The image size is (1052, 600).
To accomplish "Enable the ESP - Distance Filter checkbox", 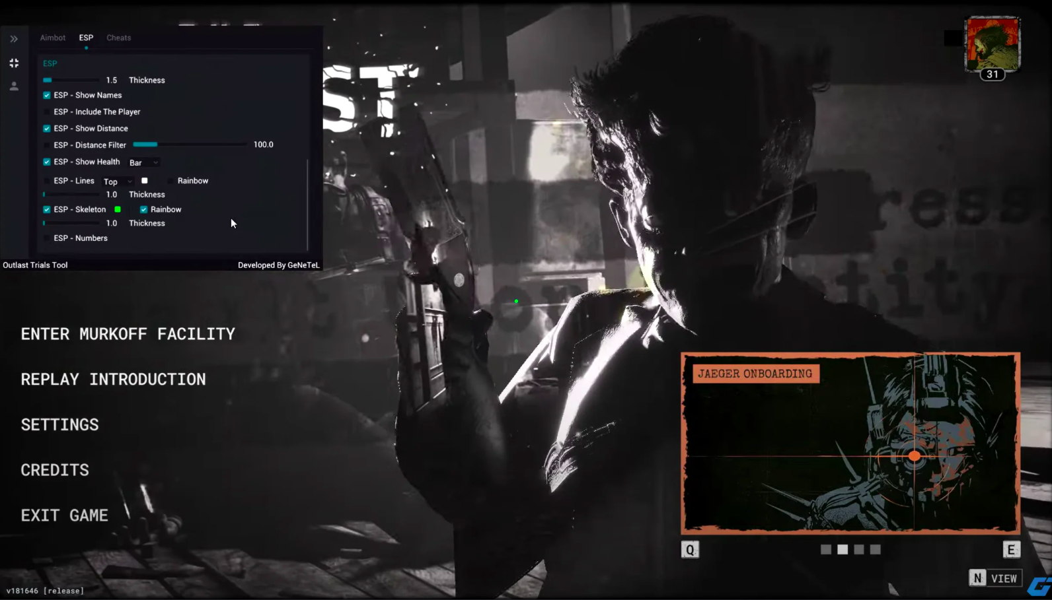I will point(47,145).
